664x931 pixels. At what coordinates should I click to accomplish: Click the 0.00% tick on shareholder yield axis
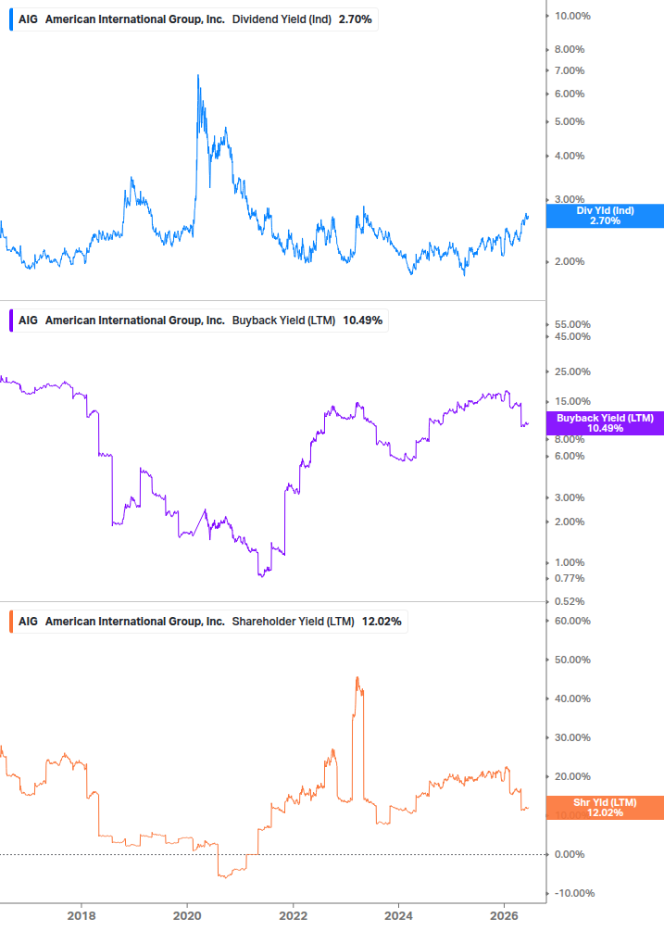(570, 854)
